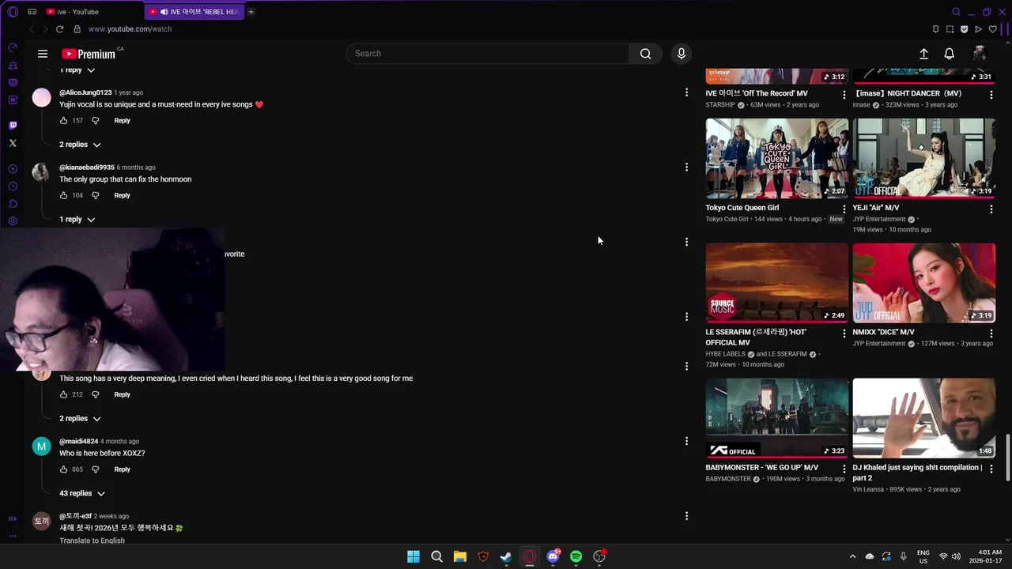Reload the current YouTube page
Viewport: 1012px width, 569px height.
click(x=59, y=29)
